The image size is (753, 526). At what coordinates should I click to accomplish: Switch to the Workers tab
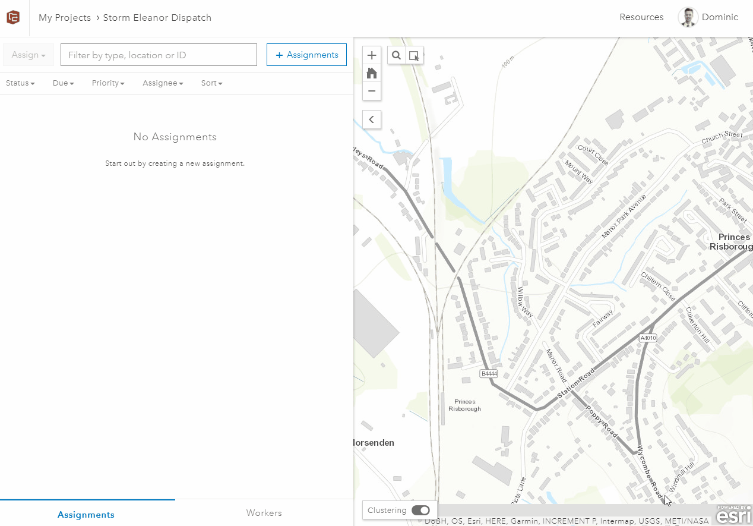[x=264, y=513]
